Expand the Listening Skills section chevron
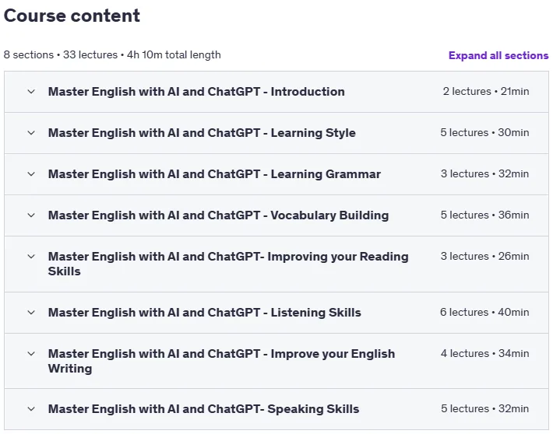Screen dimensions: 553x434 click(31, 313)
